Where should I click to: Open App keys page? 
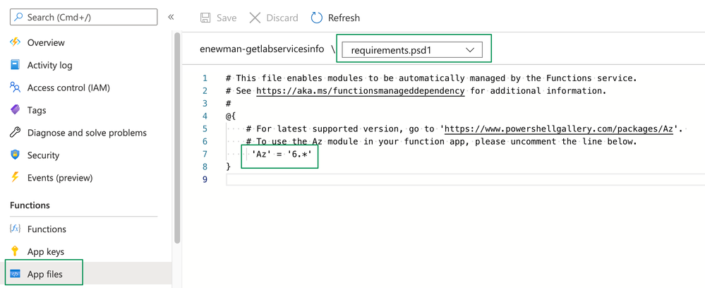coord(45,251)
